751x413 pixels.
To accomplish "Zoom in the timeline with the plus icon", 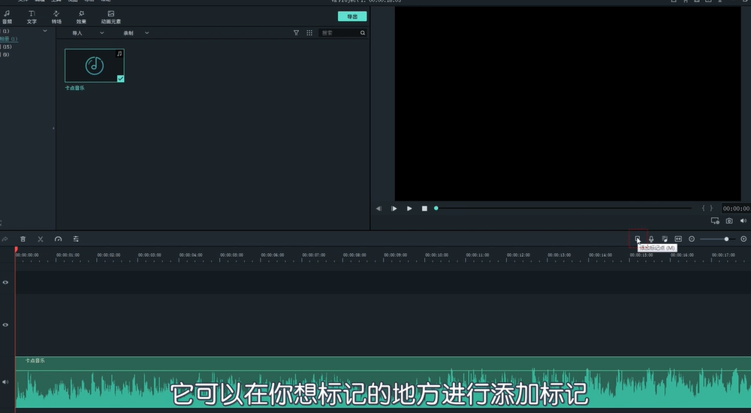I will coord(743,239).
